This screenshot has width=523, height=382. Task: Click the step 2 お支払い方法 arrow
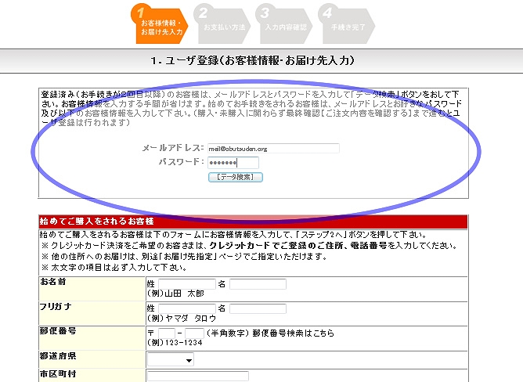pyautogui.click(x=222, y=24)
